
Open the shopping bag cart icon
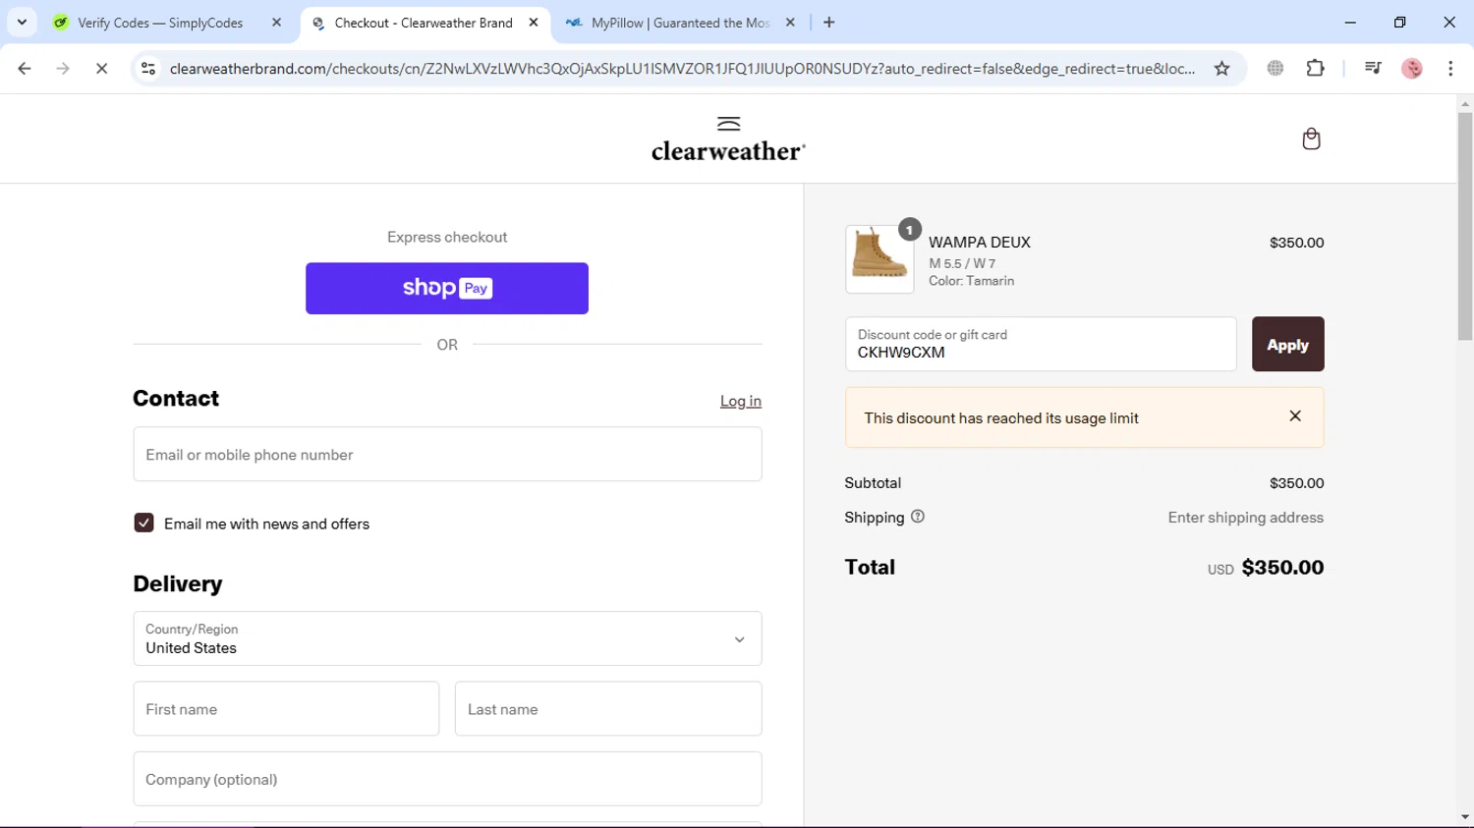coord(1311,138)
